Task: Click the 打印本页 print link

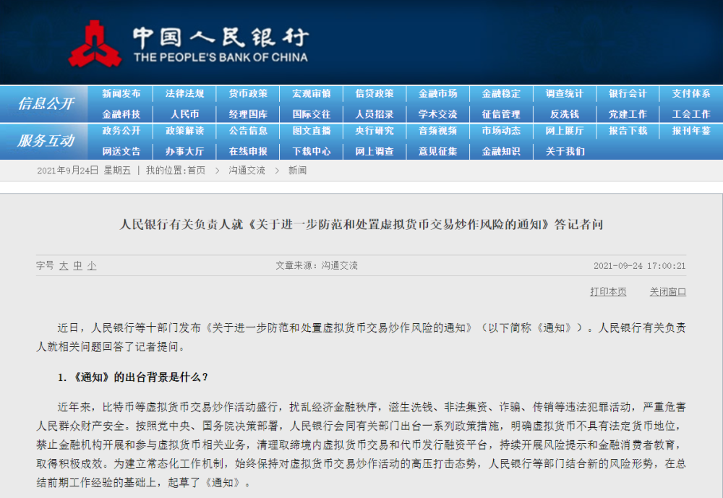Action: [608, 292]
